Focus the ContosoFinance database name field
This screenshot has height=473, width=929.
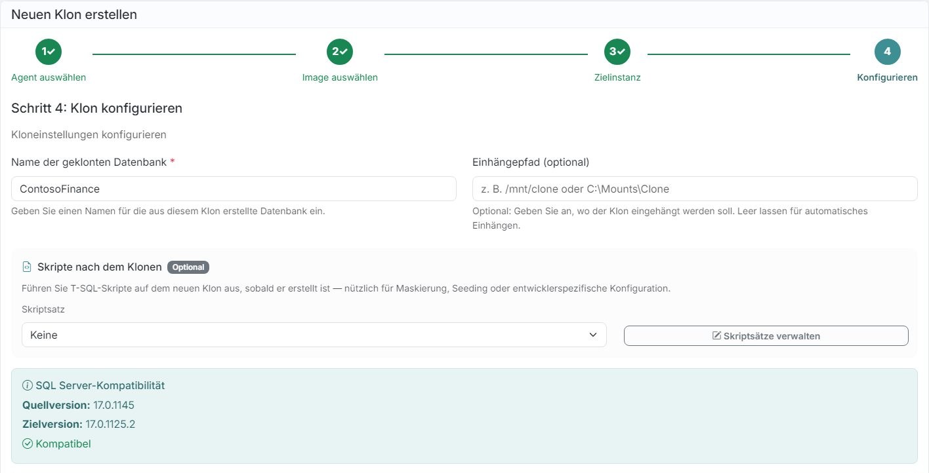pos(234,189)
